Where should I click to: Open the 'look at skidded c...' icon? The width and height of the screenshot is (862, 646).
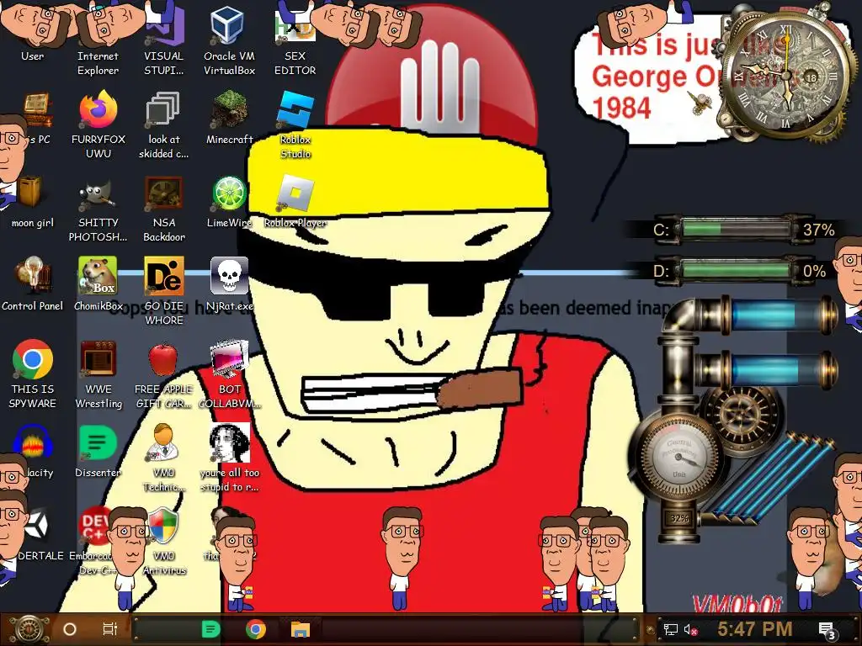click(164, 124)
